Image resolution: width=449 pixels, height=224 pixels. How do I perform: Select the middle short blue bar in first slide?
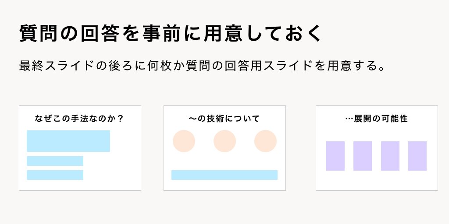(x=55, y=161)
